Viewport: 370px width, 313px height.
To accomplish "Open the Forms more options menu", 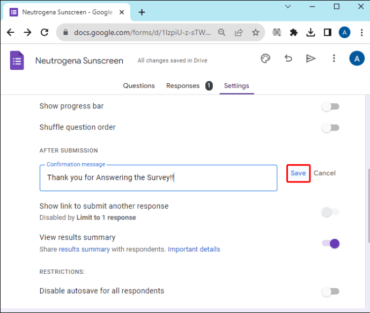I will (334, 59).
